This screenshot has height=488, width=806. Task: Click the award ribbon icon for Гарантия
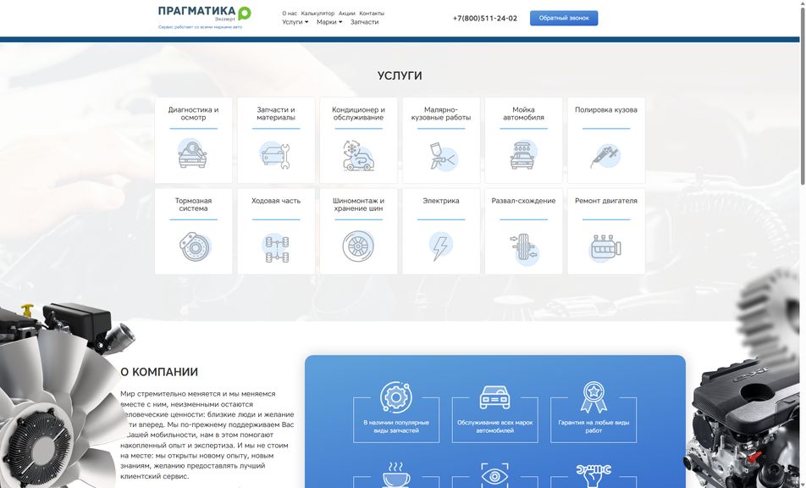pyautogui.click(x=593, y=397)
